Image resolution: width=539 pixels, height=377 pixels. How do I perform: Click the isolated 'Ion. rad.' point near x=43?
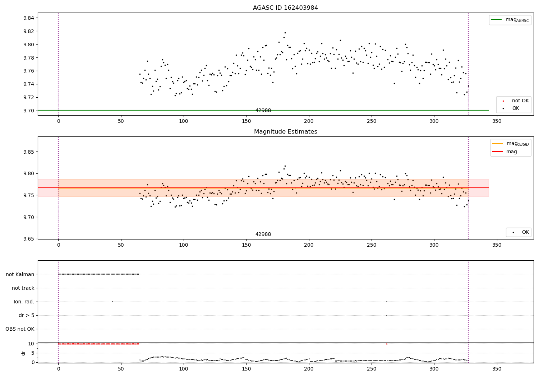point(112,302)
